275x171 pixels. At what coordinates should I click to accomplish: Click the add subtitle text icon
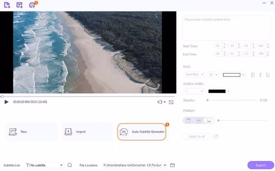click(19, 5)
